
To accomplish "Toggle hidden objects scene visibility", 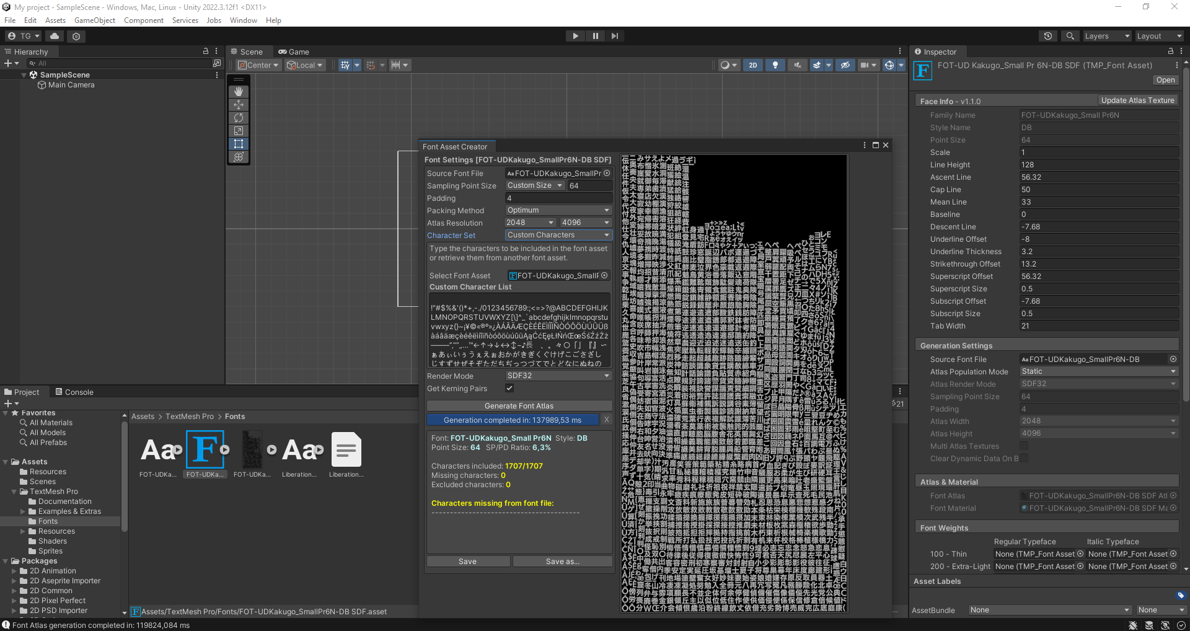I will tap(845, 65).
